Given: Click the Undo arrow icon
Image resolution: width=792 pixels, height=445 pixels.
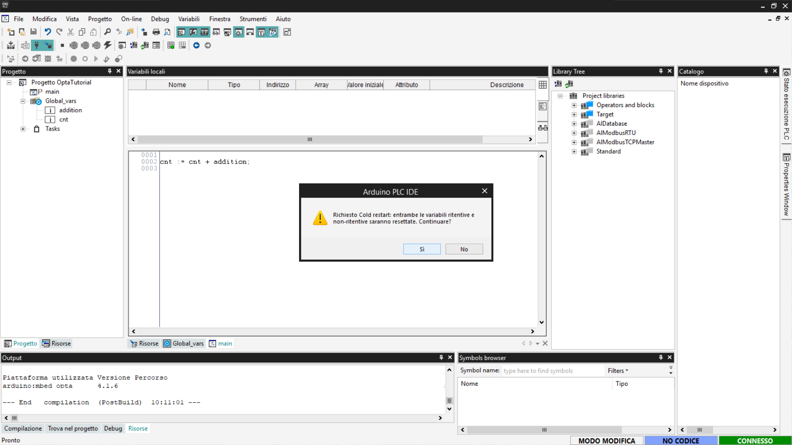Looking at the screenshot, I should tap(48, 32).
